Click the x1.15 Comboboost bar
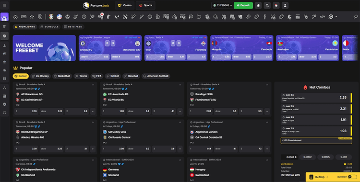The height and width of the screenshot is (182, 360). point(316,140)
